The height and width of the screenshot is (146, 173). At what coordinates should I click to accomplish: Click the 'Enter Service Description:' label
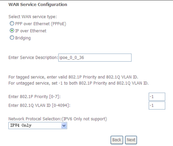(x=33, y=58)
